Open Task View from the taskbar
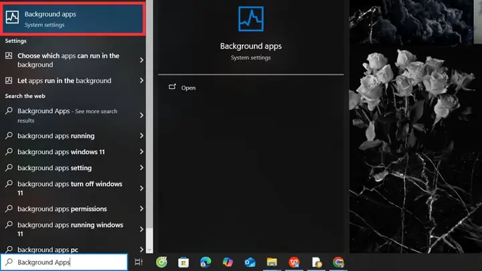Viewport: 482px width, 271px height. click(139, 262)
